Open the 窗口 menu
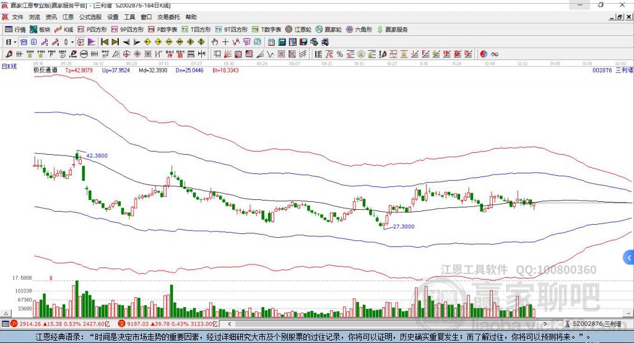Viewport: 634px width, 343px height. pos(146,17)
